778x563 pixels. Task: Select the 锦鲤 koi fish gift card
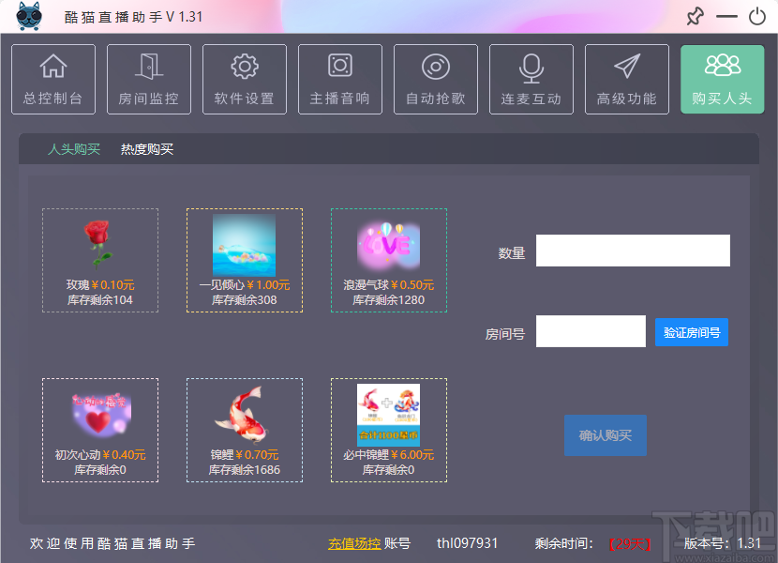[245, 431]
